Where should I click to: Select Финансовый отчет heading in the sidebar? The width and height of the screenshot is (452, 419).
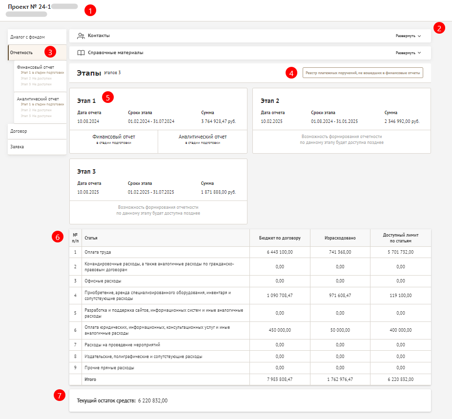[35, 67]
